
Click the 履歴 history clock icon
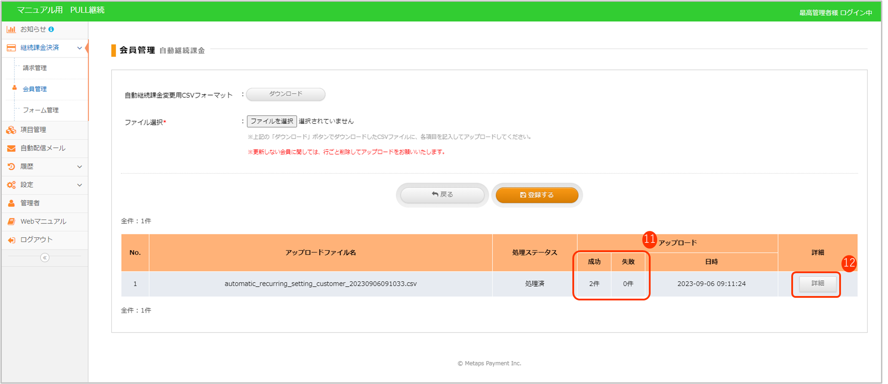coord(11,167)
